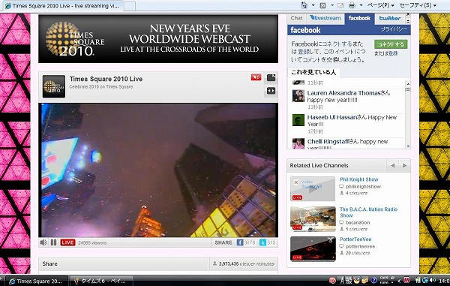450x286 pixels.
Task: Switch to the twitter tab
Action: point(390,18)
